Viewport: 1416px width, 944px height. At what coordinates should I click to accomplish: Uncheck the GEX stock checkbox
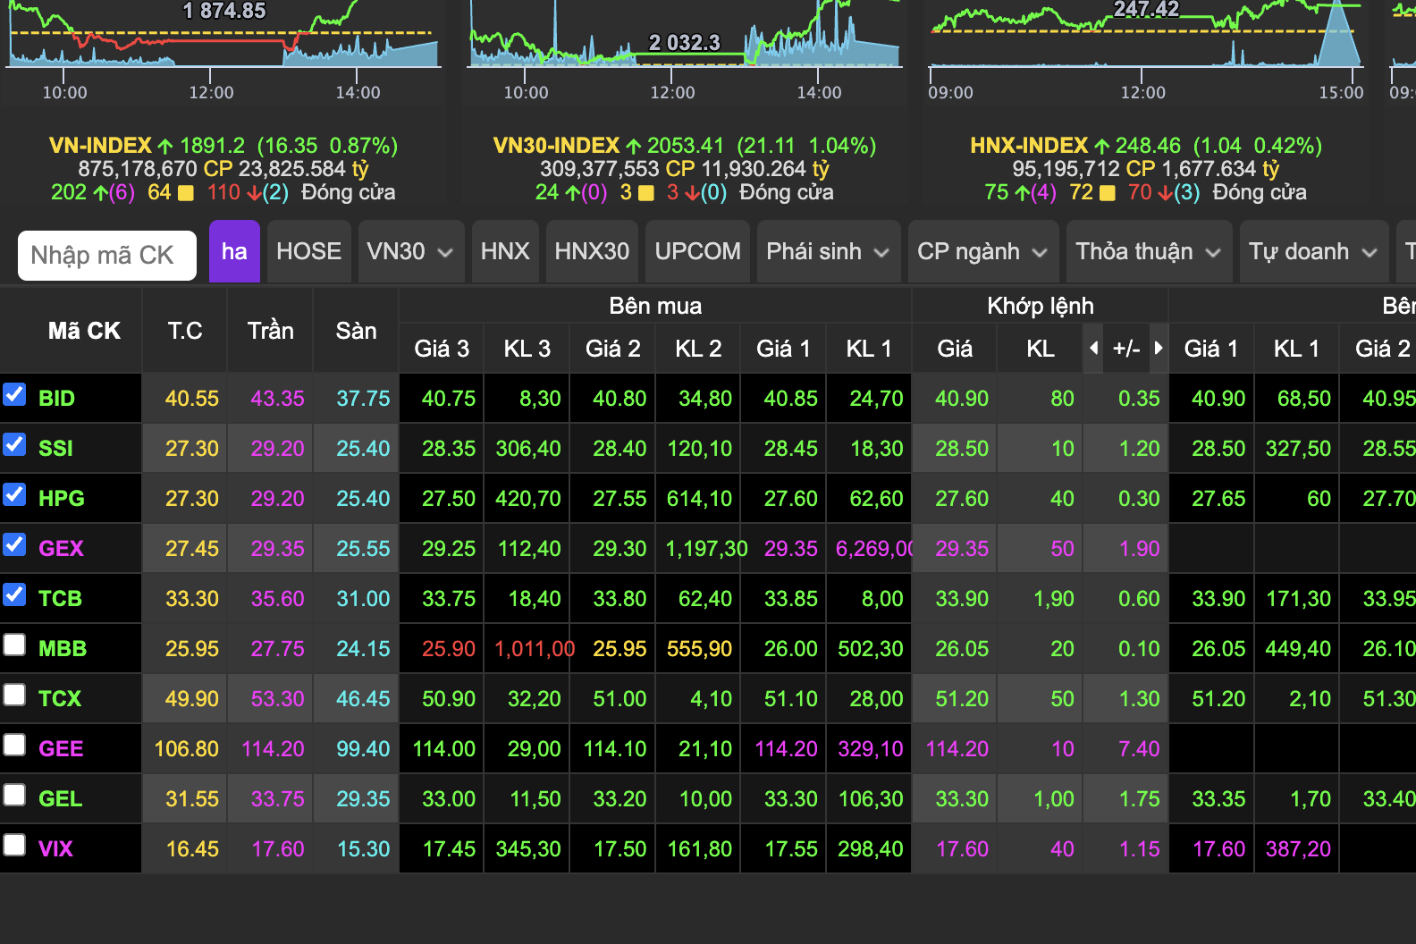[14, 544]
